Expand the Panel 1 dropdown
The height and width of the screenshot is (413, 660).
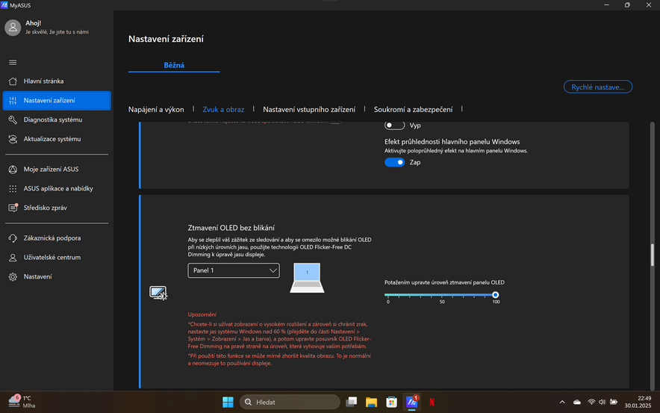tap(234, 270)
